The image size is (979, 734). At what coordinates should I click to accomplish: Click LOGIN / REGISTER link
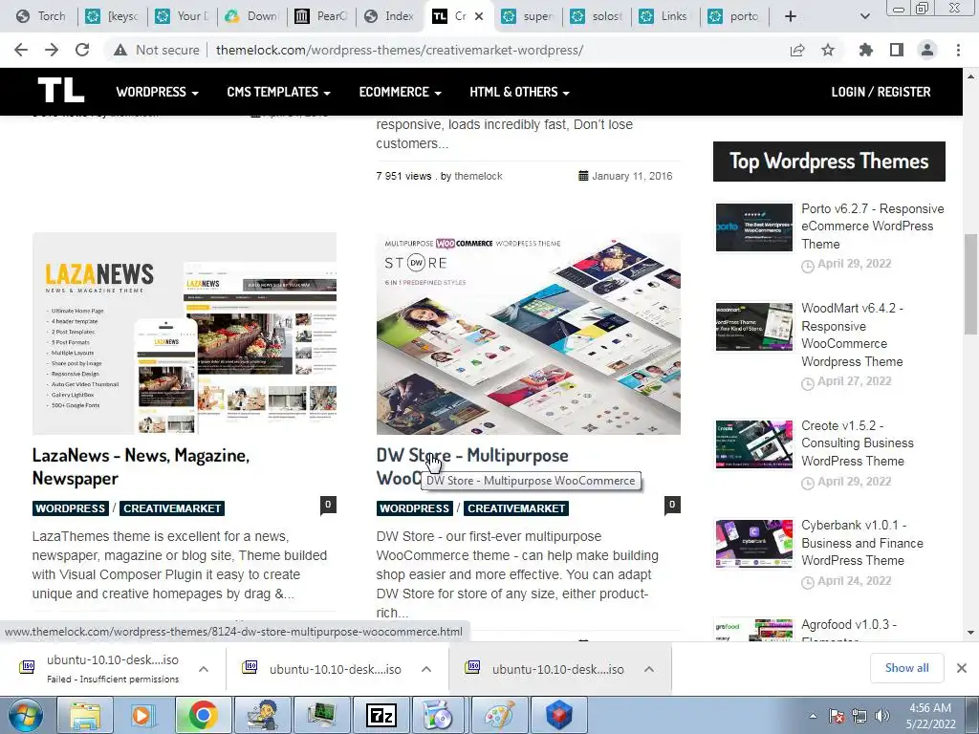(x=881, y=92)
